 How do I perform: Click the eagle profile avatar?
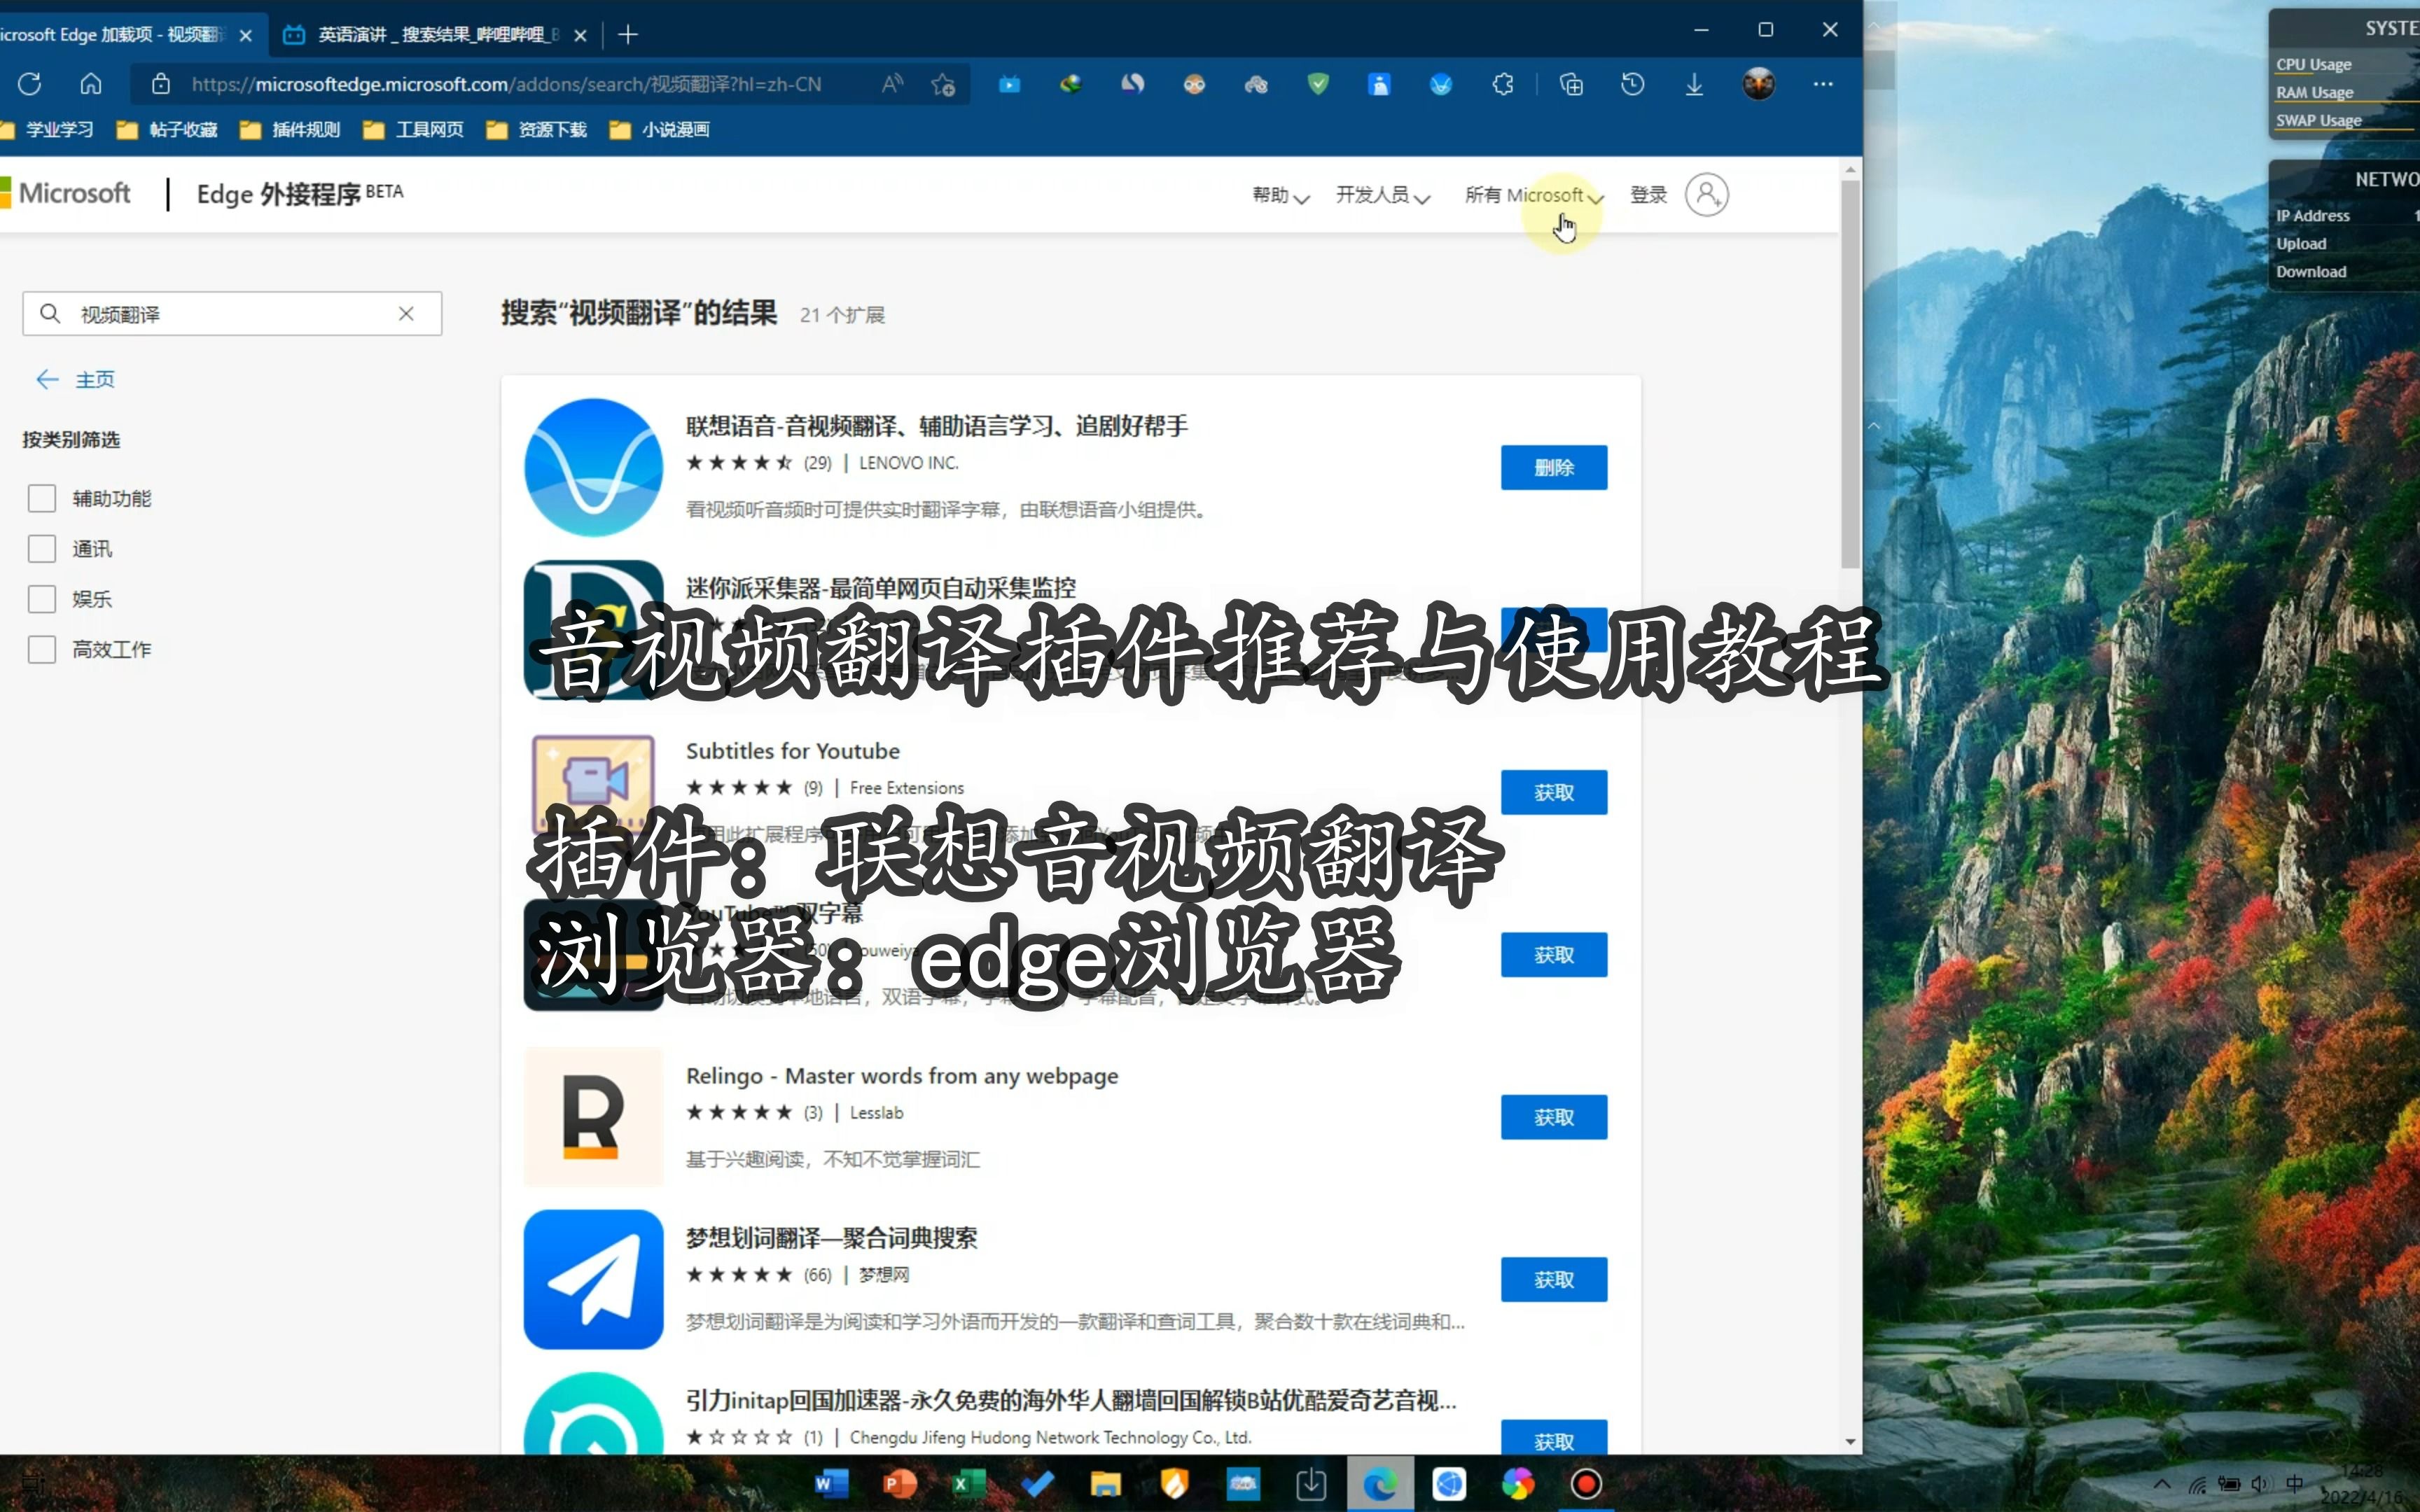point(1759,84)
